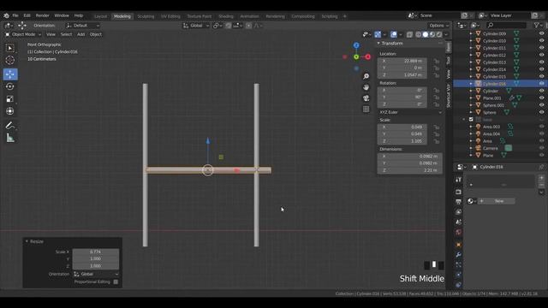Enable material preview viewport shading

(x=432, y=34)
